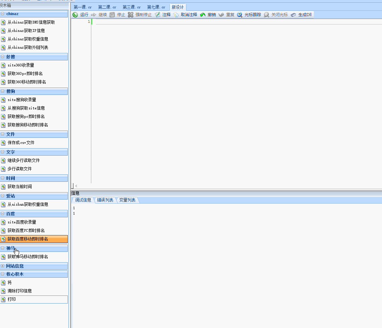Open the 错误列表 tab

(105, 200)
